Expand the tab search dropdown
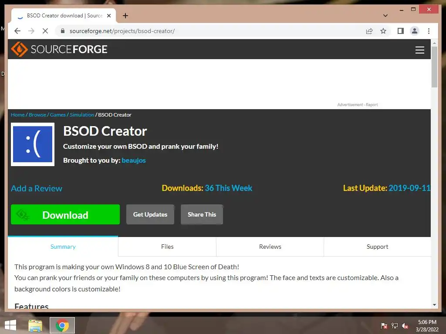Screen dimensions: 446x334 point(385,16)
